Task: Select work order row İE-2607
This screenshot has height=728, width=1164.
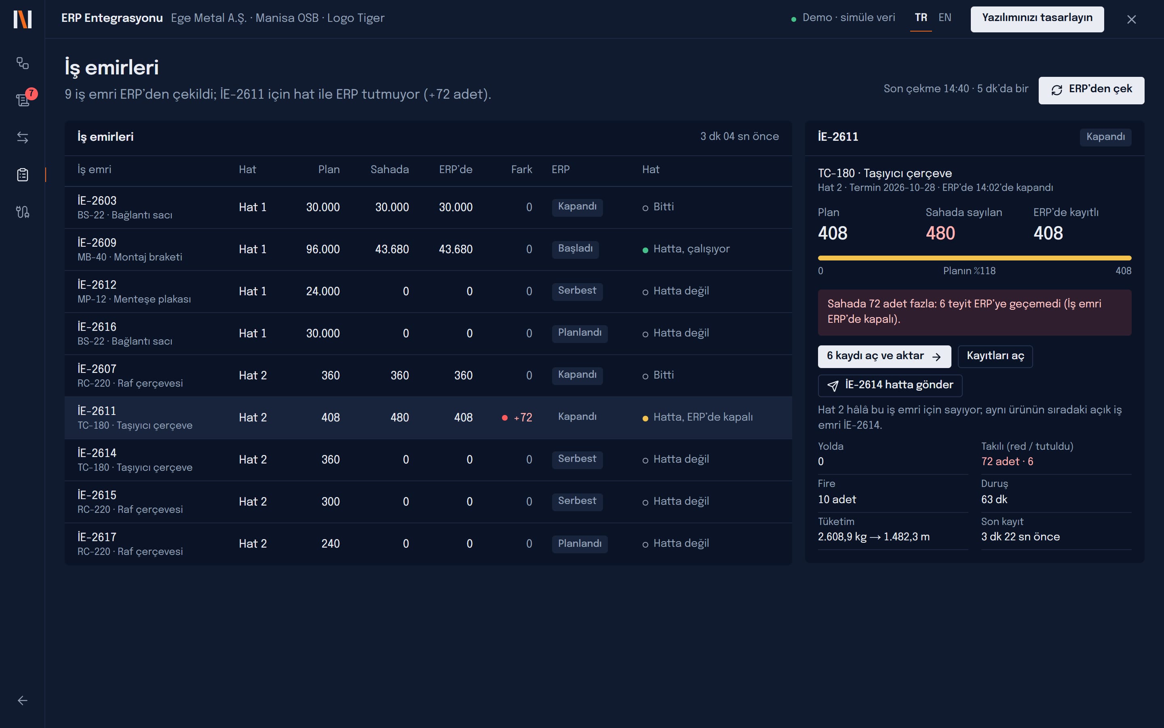Action: point(428,376)
